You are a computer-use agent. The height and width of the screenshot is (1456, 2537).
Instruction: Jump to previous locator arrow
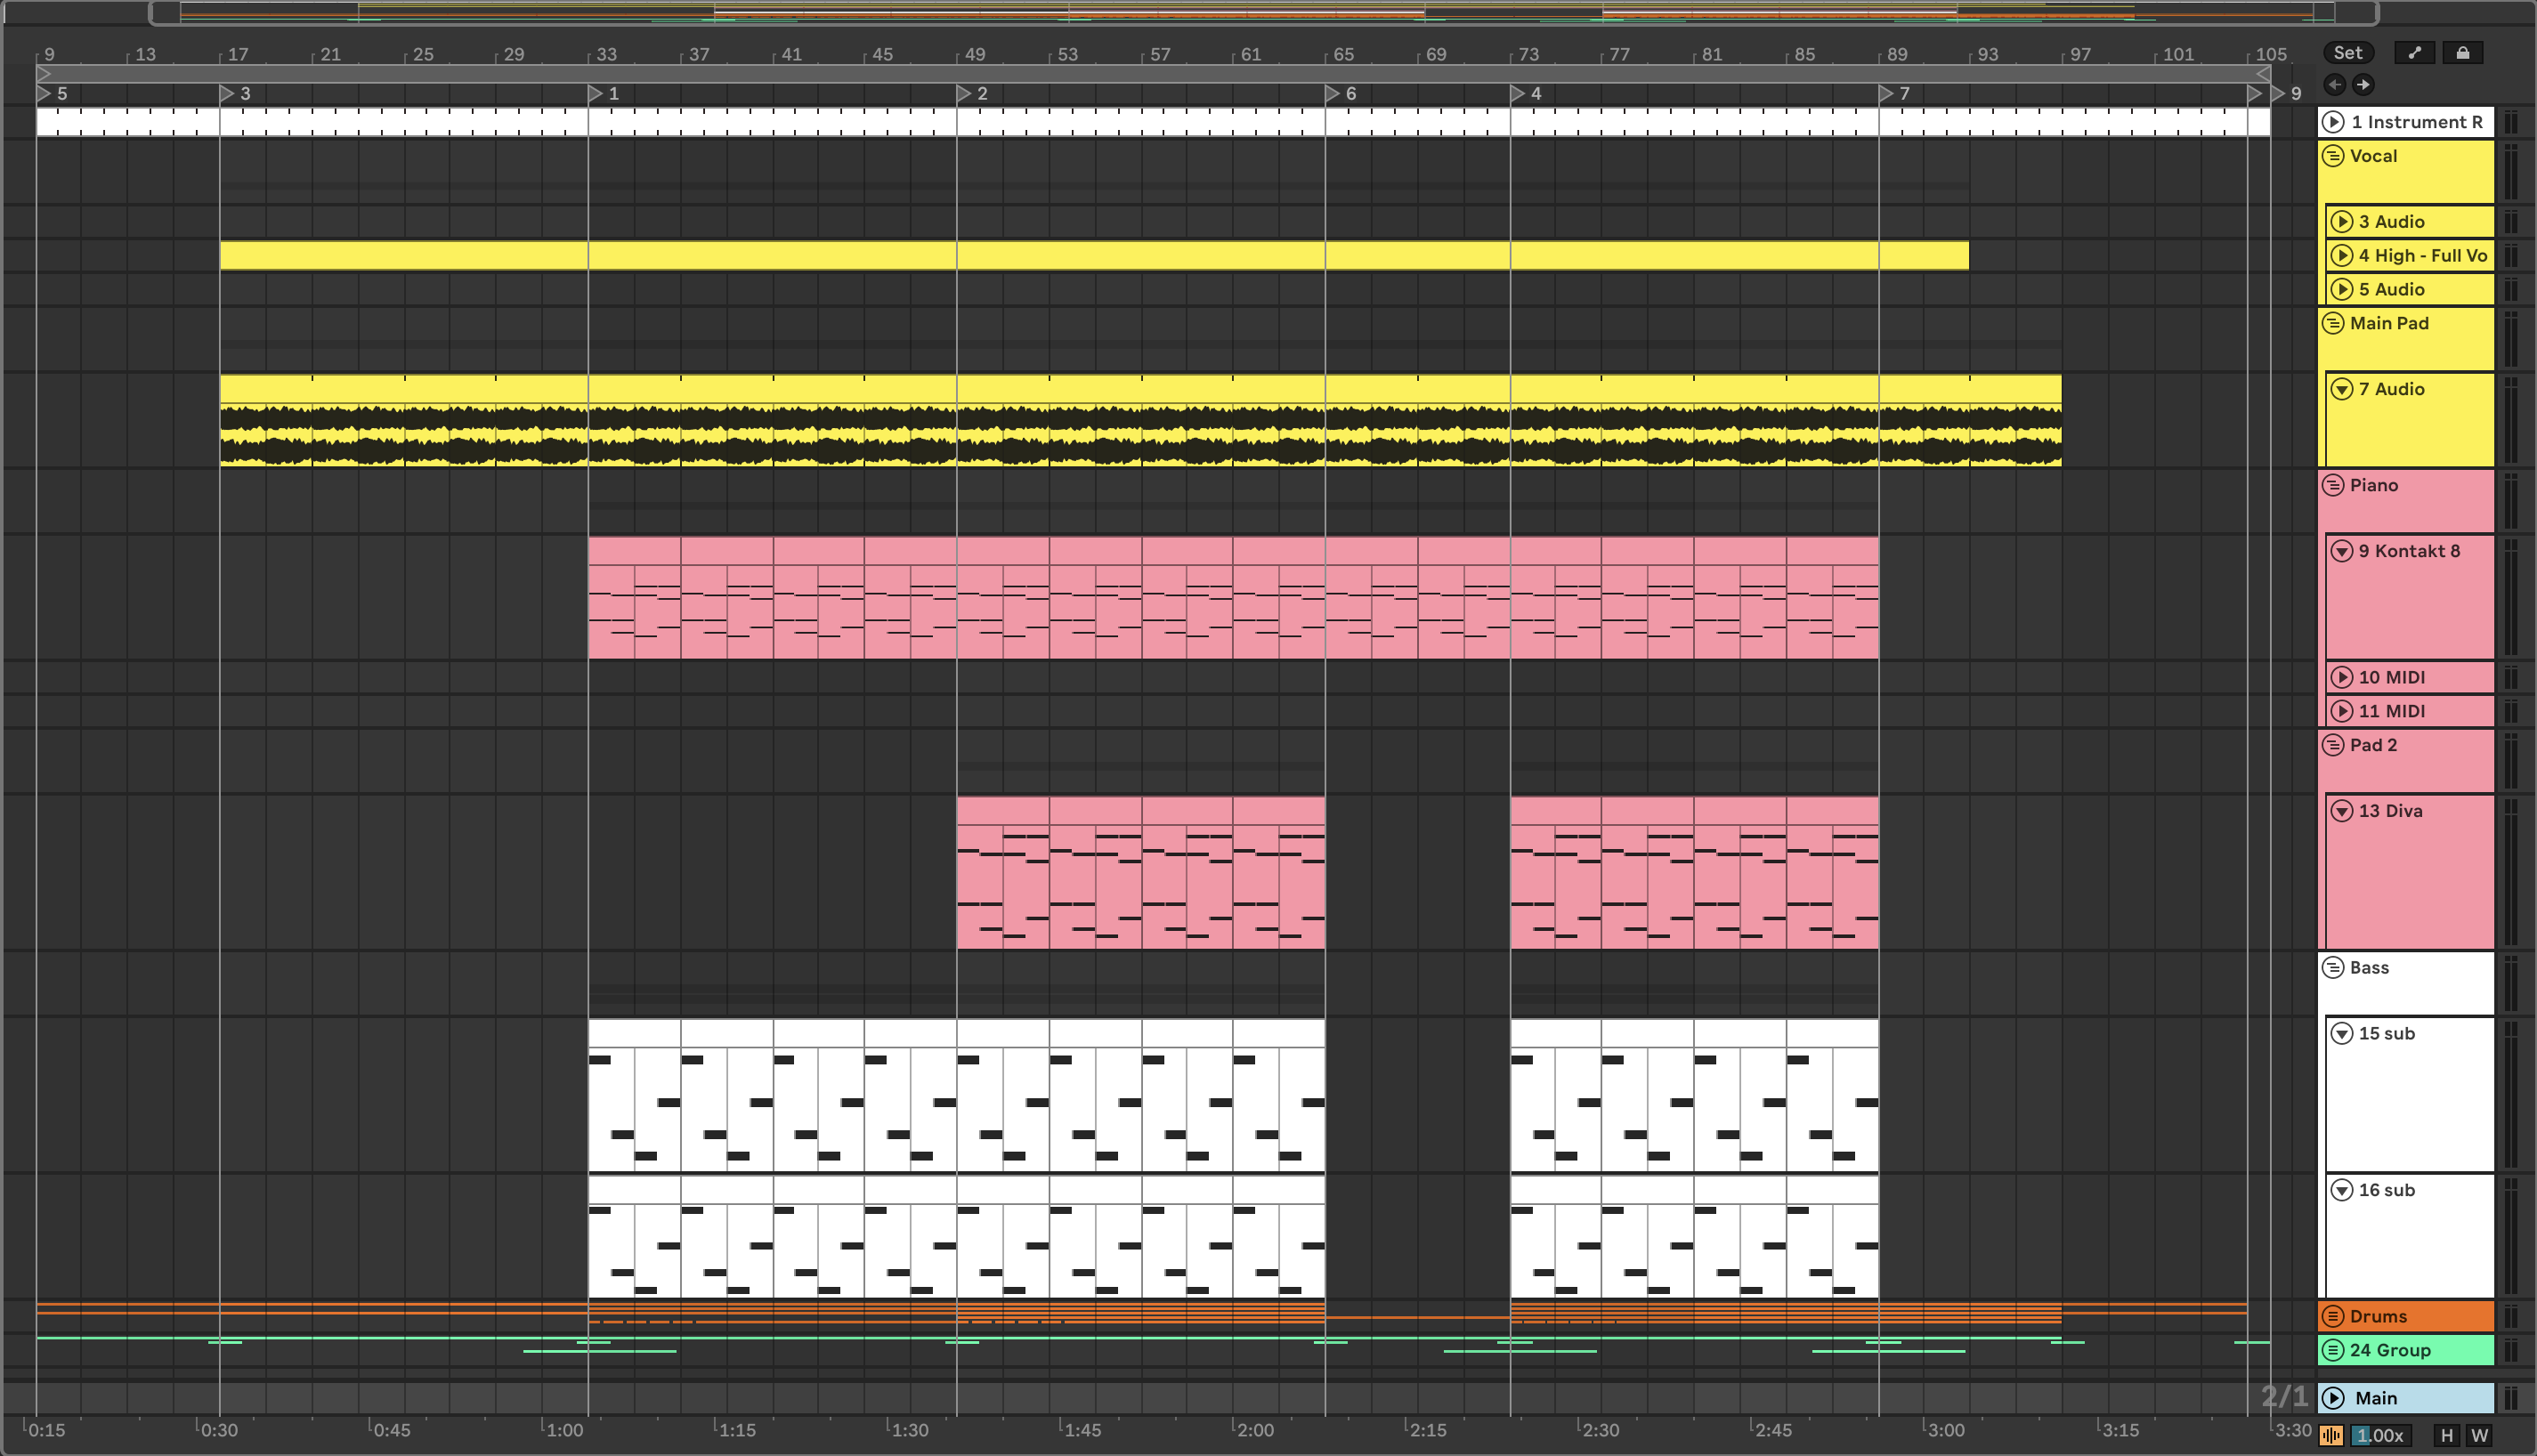[x=2335, y=85]
